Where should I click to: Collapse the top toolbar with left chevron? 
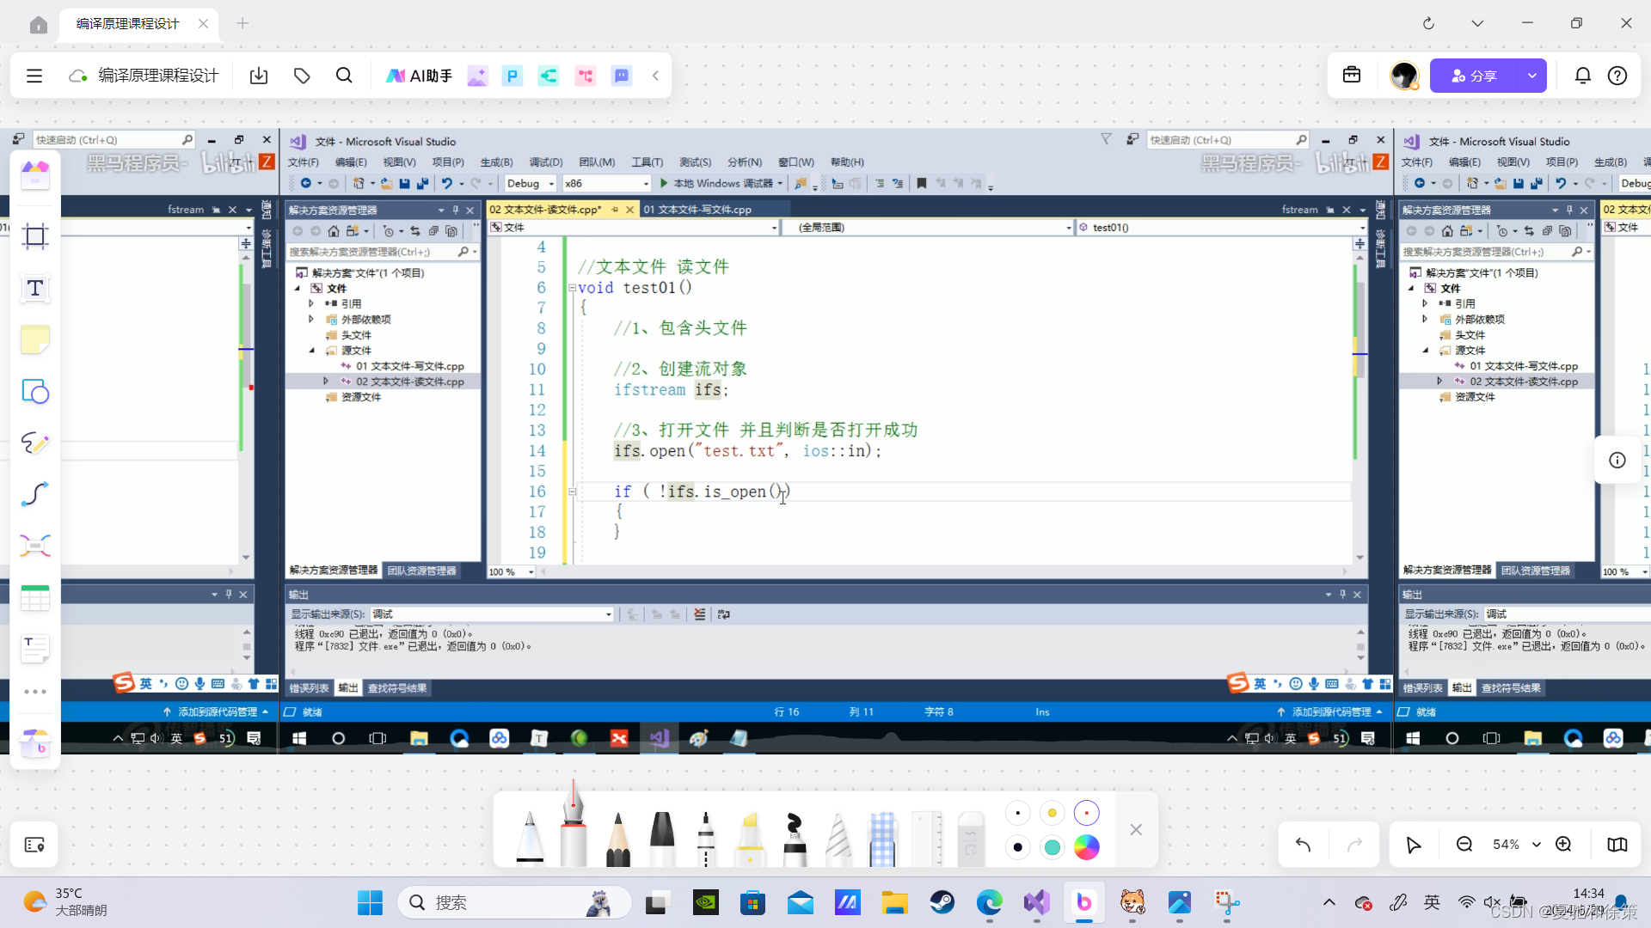pyautogui.click(x=655, y=76)
